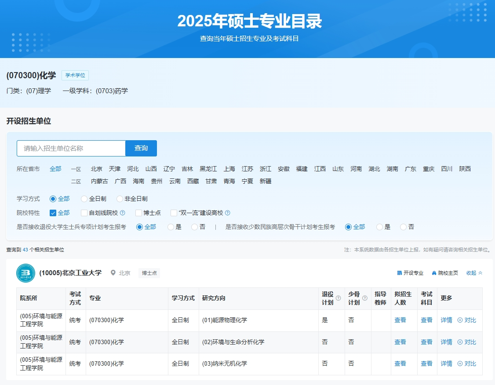Check the 博士点 checkbox
The image size is (495, 385).
point(139,213)
